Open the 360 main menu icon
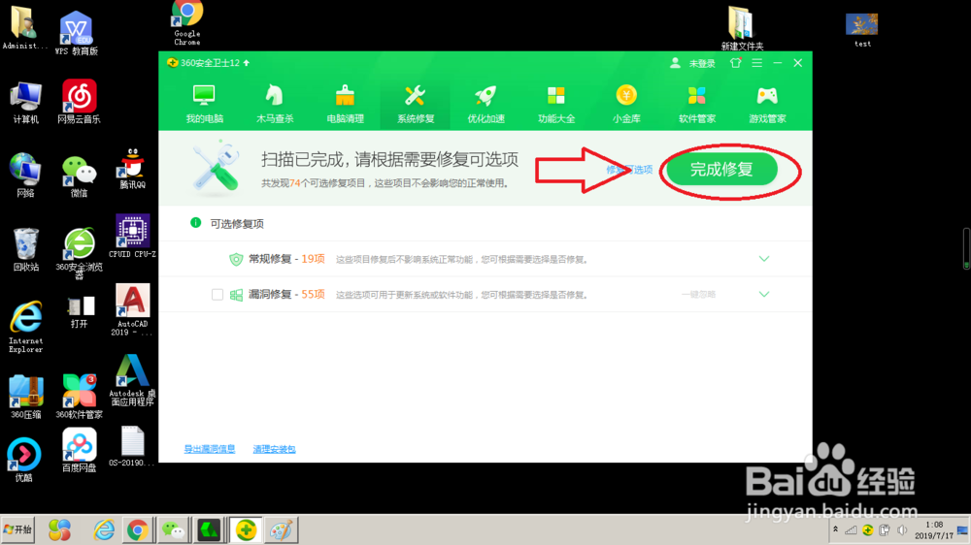This screenshot has width=971, height=545. (756, 63)
